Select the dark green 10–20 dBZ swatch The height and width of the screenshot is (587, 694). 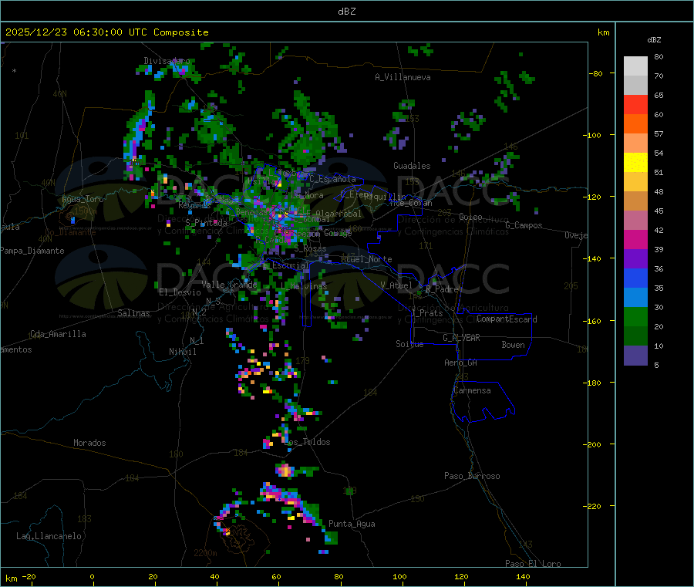[635, 336]
